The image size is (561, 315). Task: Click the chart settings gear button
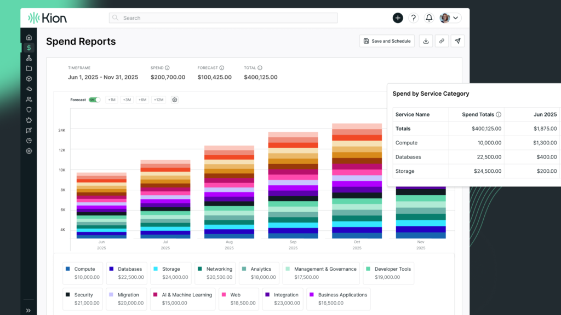point(175,100)
